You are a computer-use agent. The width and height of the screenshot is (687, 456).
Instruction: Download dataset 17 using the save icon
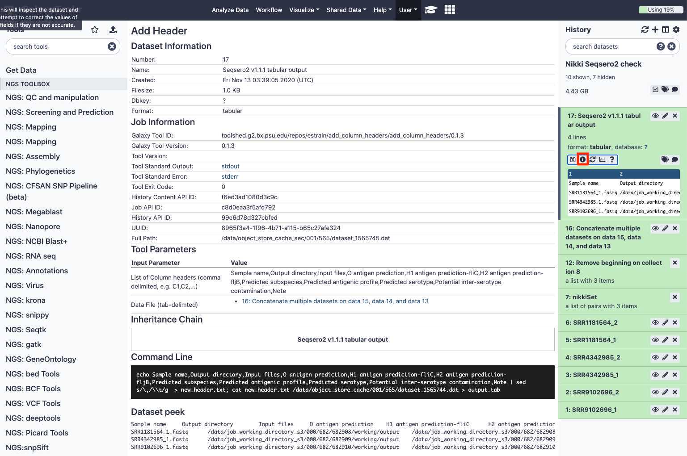point(573,159)
